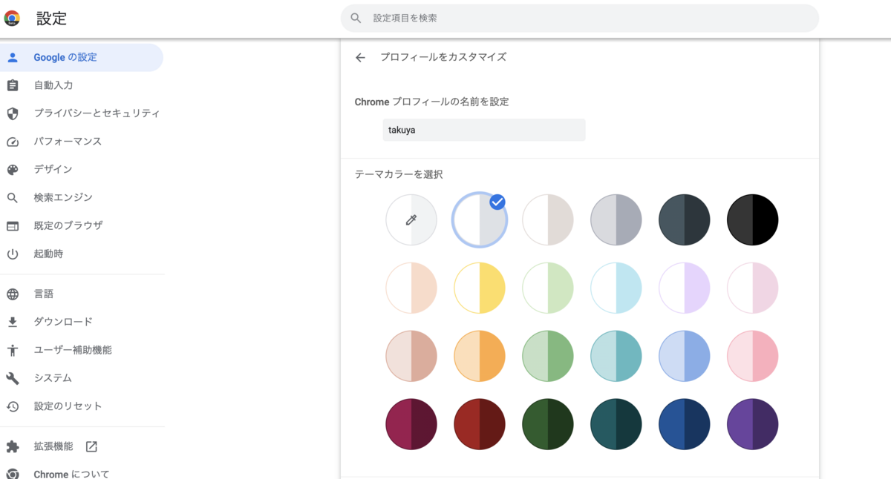Click the download arrow icon for ダウンロード
This screenshot has width=891, height=479.
point(13,323)
